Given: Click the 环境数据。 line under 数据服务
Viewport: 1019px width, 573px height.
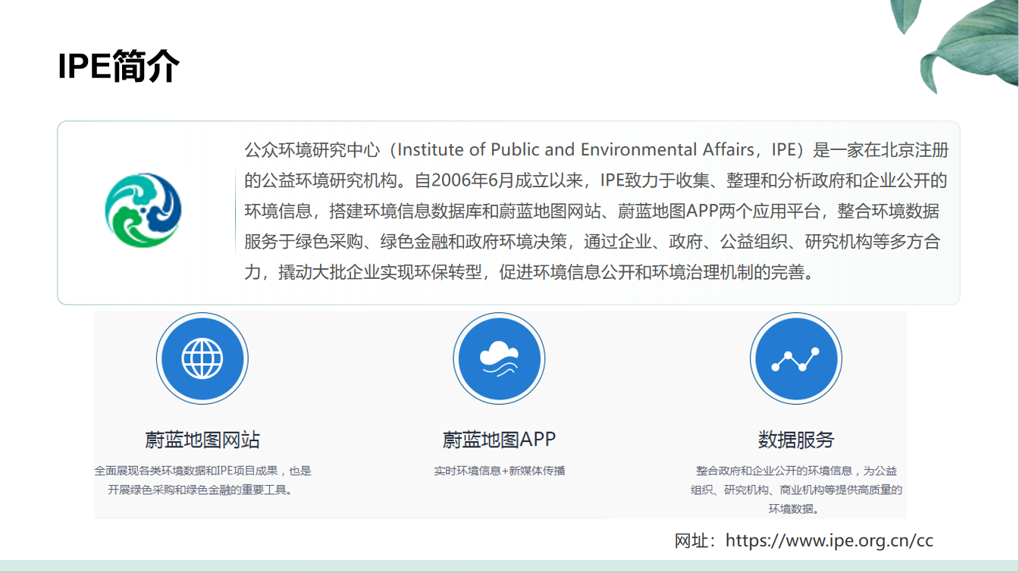Looking at the screenshot, I should (x=794, y=509).
